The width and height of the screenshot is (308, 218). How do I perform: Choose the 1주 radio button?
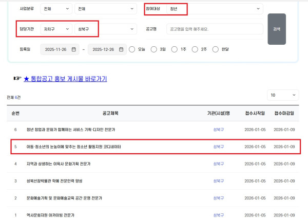click(175, 49)
